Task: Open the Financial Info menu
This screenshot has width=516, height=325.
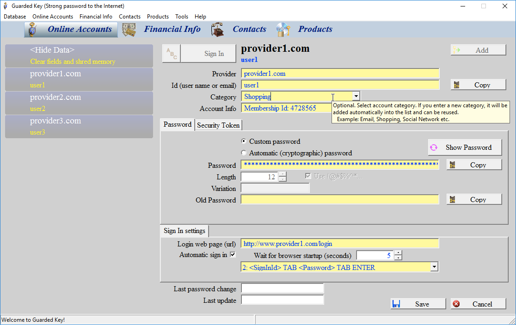Action: click(x=96, y=17)
